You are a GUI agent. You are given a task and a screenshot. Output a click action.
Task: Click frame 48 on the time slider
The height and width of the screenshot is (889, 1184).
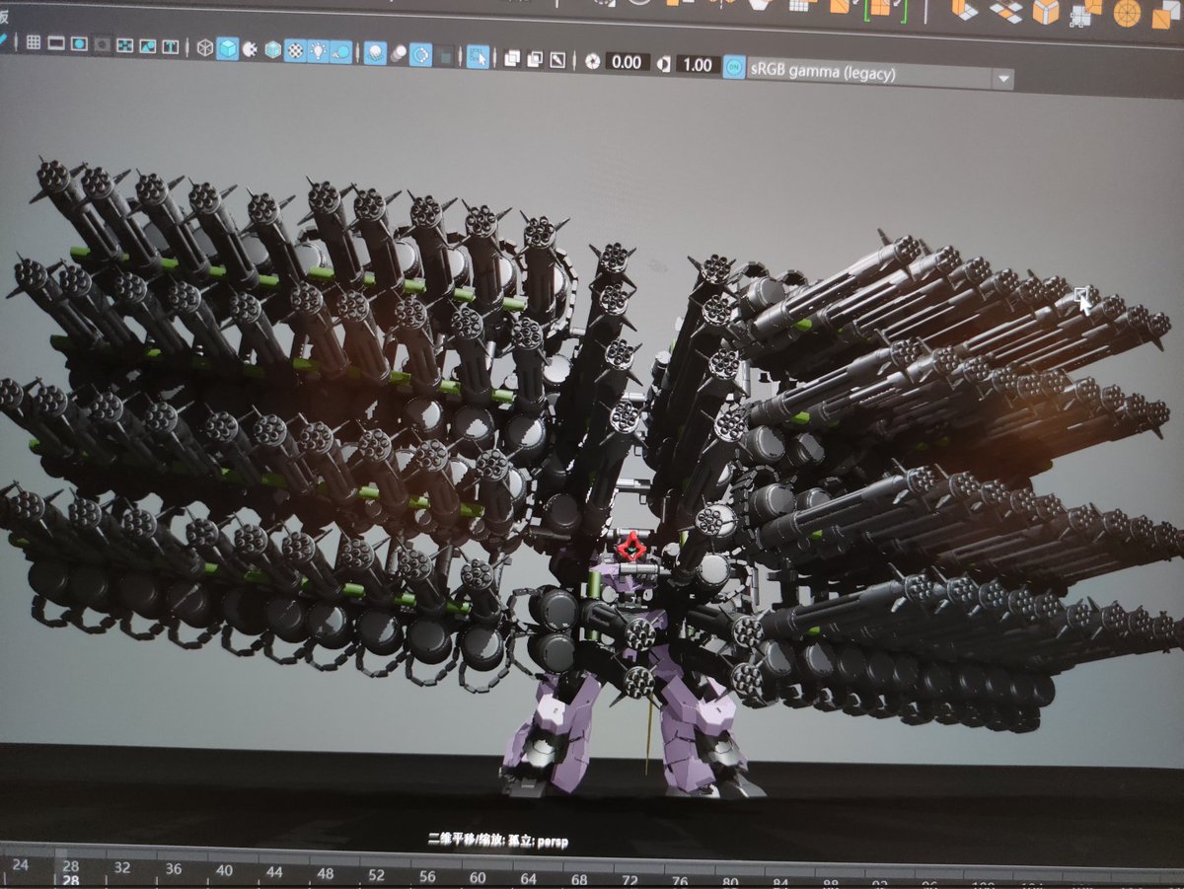[327, 873]
